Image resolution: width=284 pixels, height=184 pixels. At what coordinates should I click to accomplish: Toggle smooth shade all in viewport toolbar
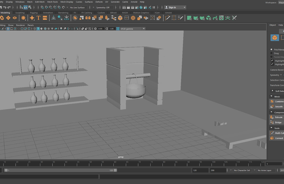[x=38, y=29]
